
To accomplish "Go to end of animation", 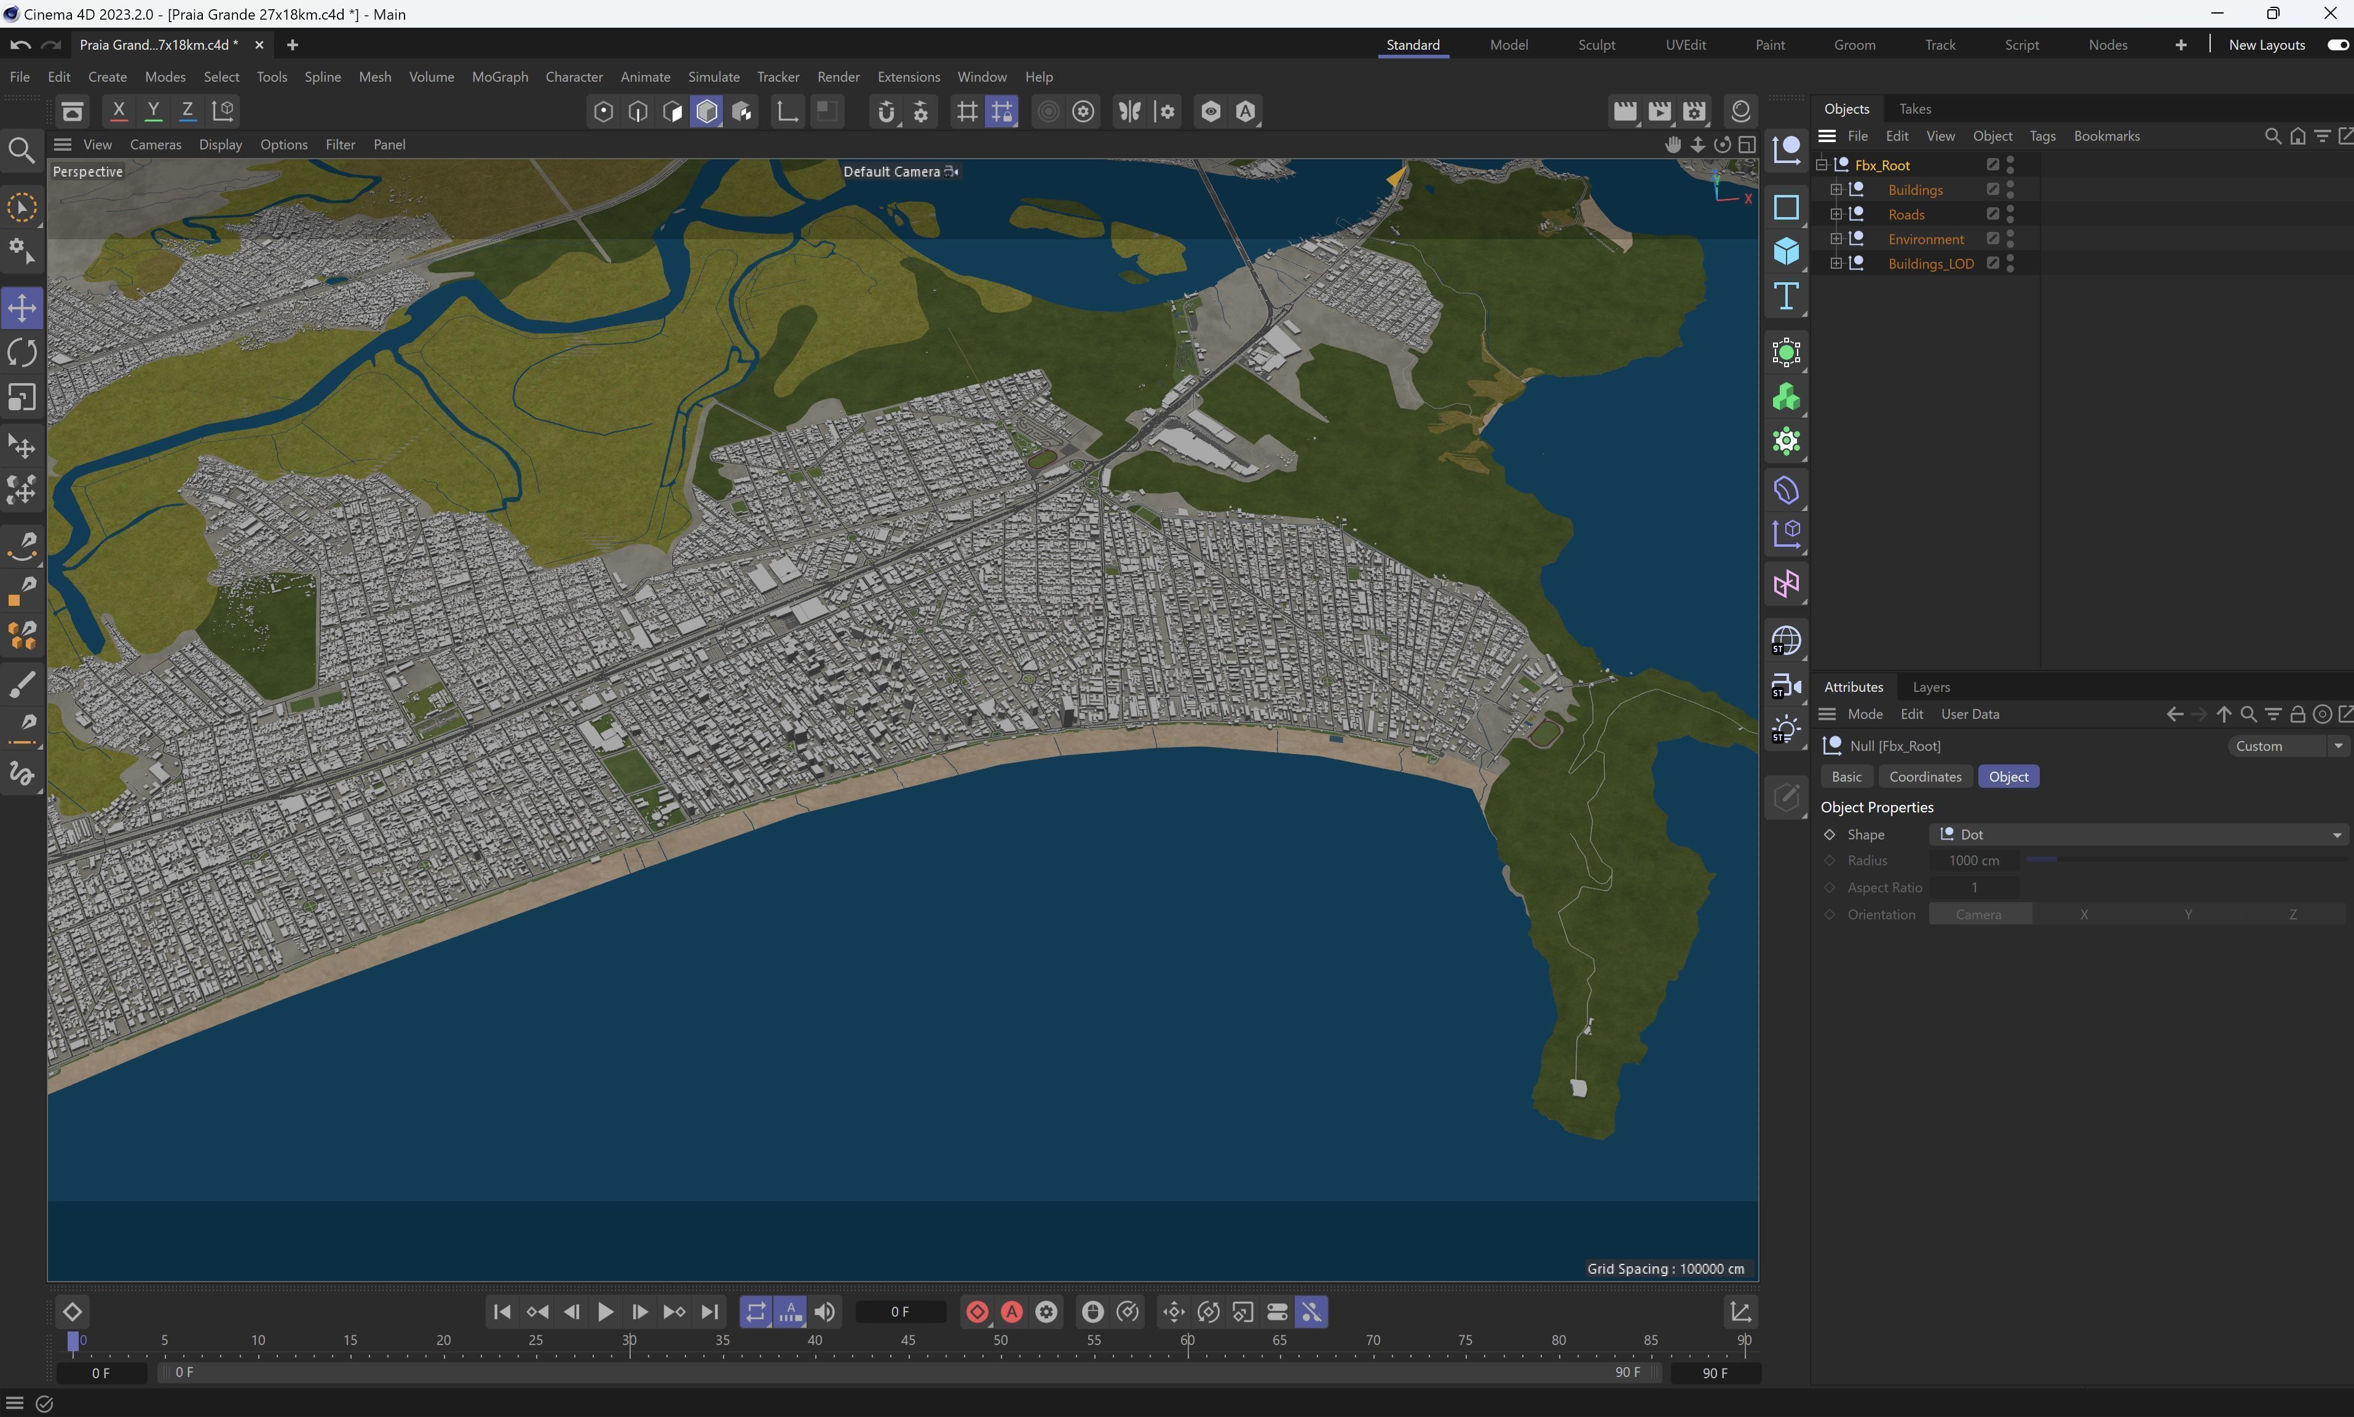I will point(709,1313).
